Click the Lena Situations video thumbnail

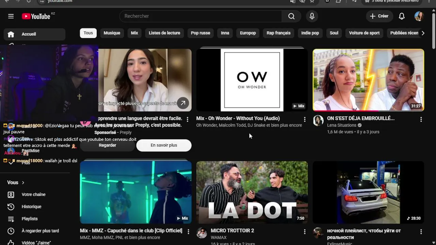pos(369,80)
